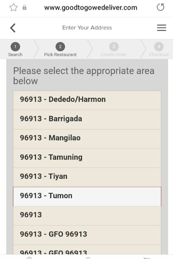Choose the first 96913 - GFO 96913 row

coord(87,235)
